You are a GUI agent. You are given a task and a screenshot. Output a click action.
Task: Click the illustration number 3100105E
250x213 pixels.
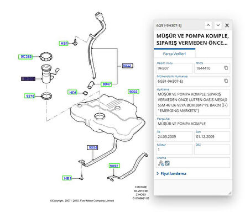click(x=140, y=187)
